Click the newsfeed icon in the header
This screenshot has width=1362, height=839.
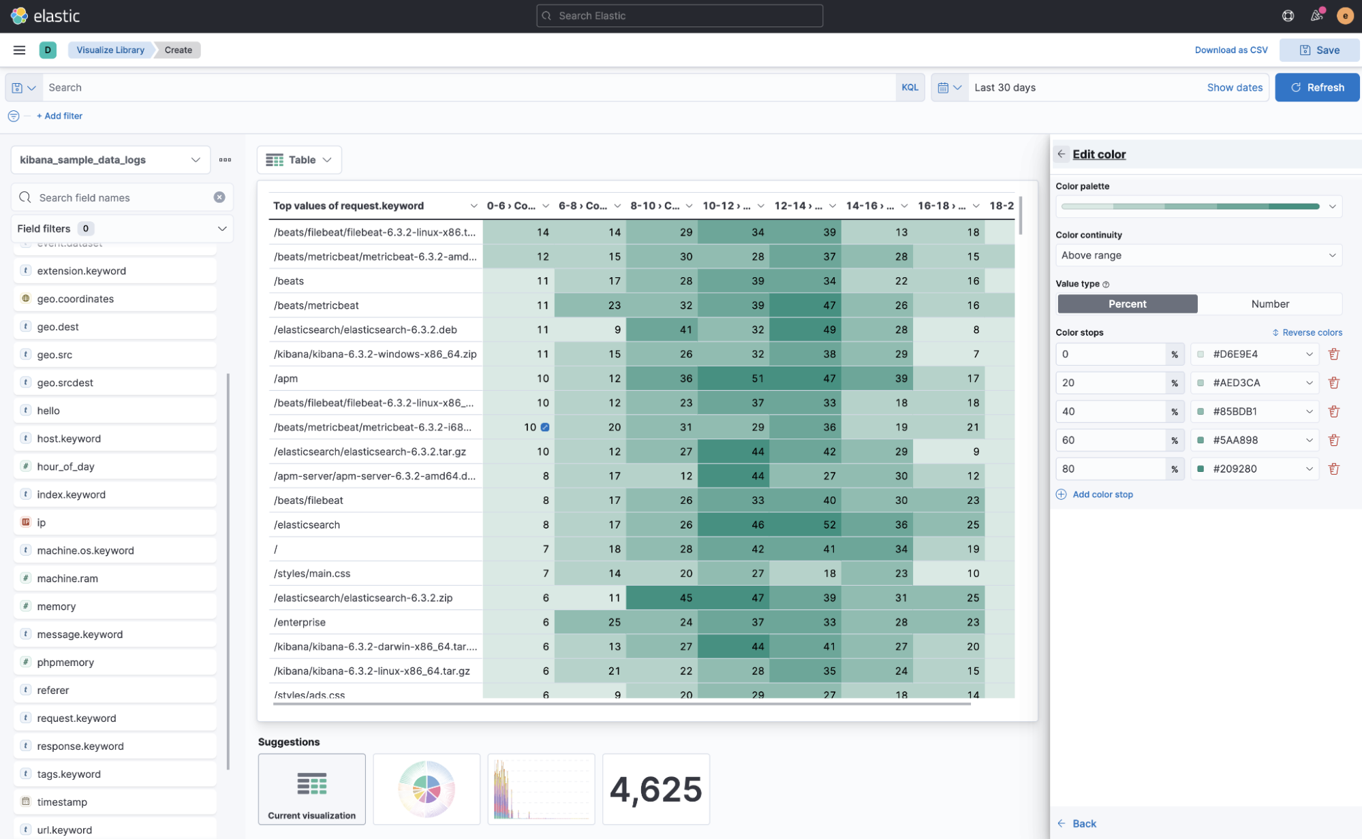1316,15
